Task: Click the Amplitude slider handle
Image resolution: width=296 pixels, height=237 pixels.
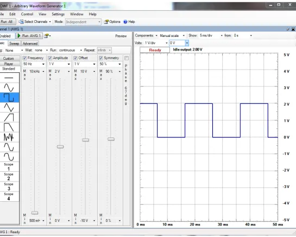Action: point(60,147)
